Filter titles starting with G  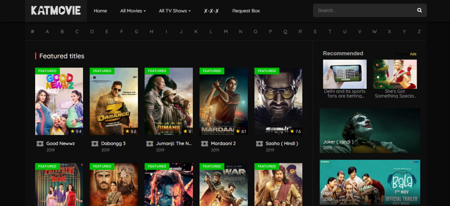pos(137,32)
